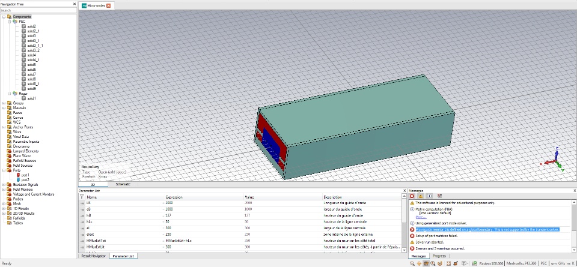This screenshot has width=577, height=267.
Task: Open the Result Navigator tab
Action: point(94,256)
